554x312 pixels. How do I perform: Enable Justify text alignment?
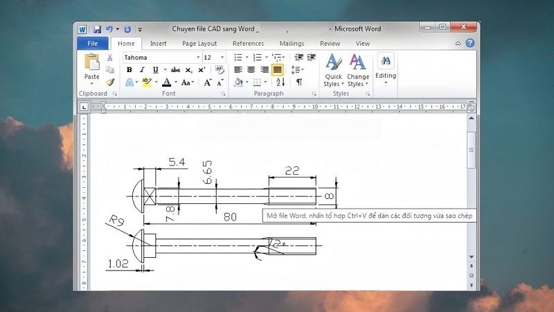pyautogui.click(x=277, y=70)
